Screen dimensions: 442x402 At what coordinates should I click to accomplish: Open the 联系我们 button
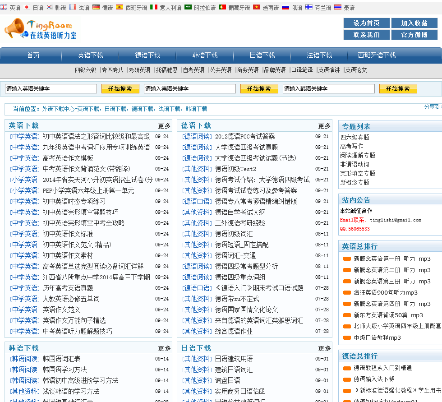366,35
